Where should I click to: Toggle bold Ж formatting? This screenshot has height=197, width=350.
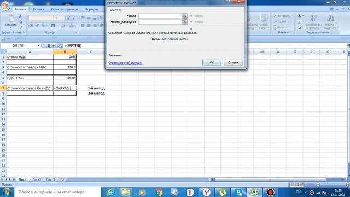click(x=32, y=26)
